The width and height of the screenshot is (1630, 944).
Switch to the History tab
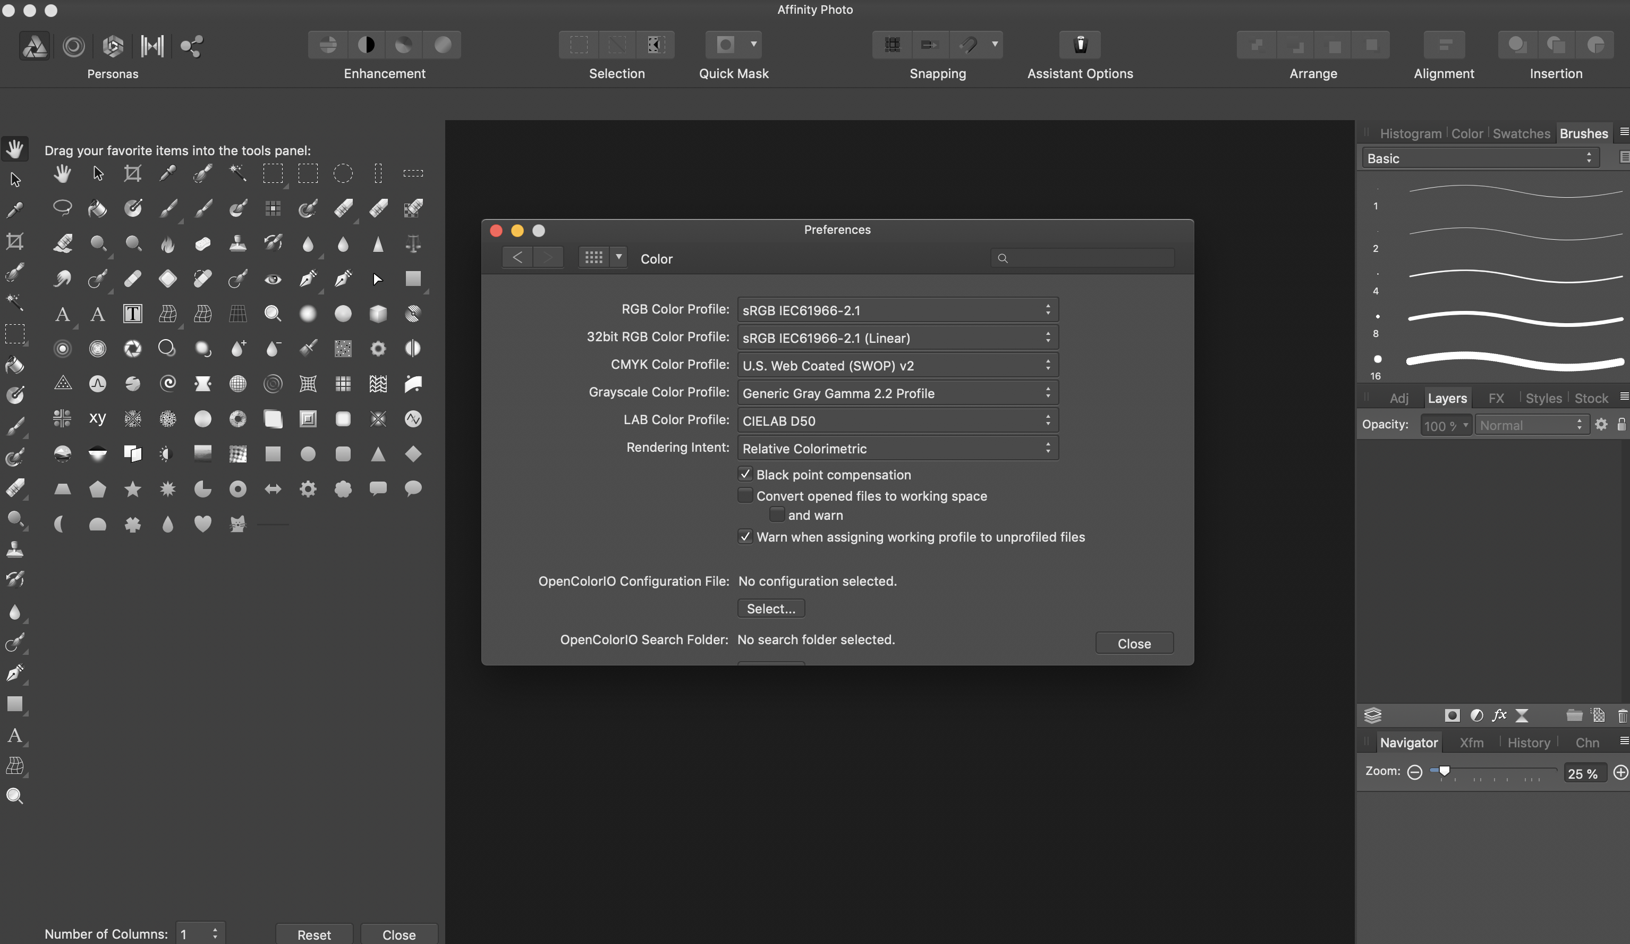1529,742
